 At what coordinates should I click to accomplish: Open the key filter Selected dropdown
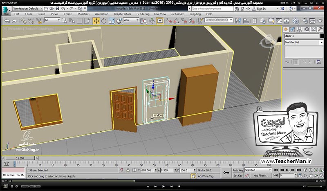[258, 170]
